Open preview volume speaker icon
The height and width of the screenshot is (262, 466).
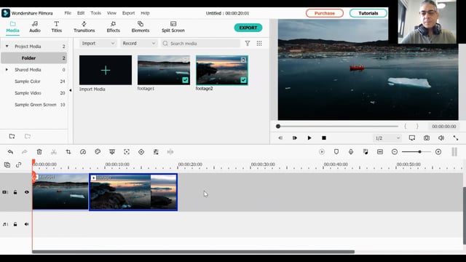point(441,138)
